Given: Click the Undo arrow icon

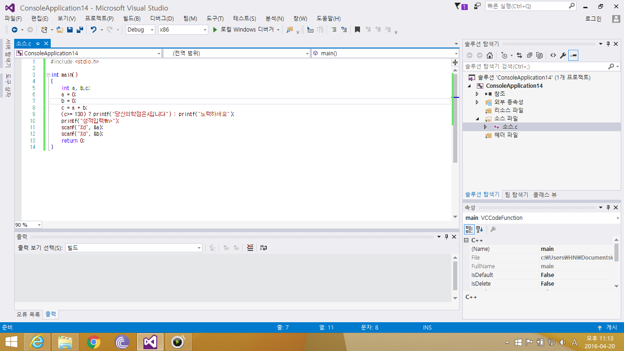Looking at the screenshot, I should [94, 30].
